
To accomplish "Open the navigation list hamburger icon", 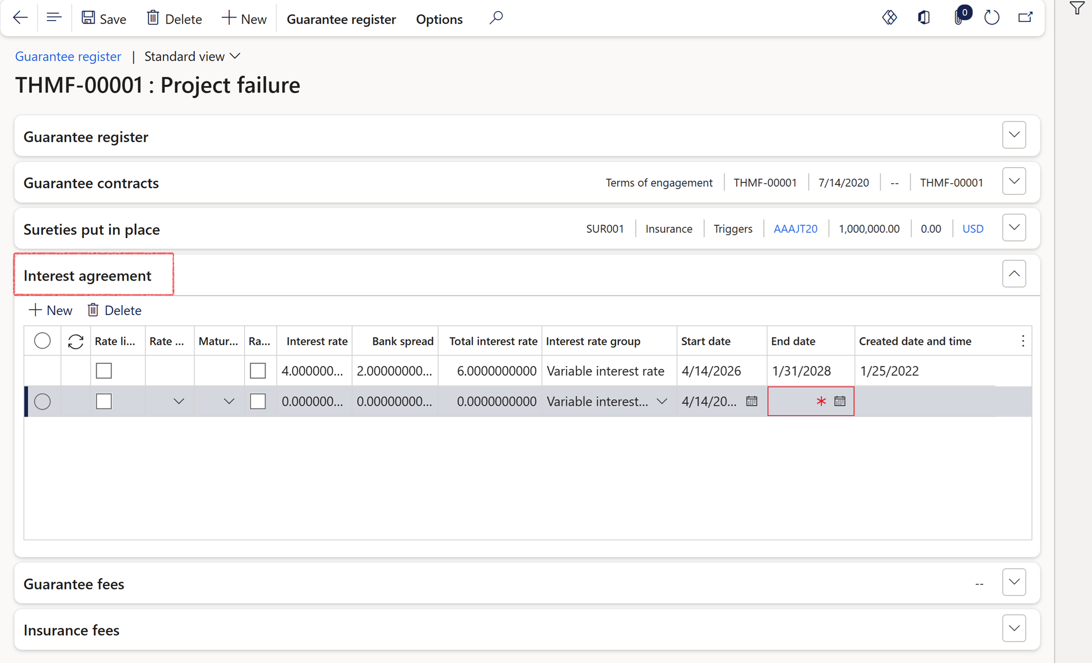I will click(54, 18).
